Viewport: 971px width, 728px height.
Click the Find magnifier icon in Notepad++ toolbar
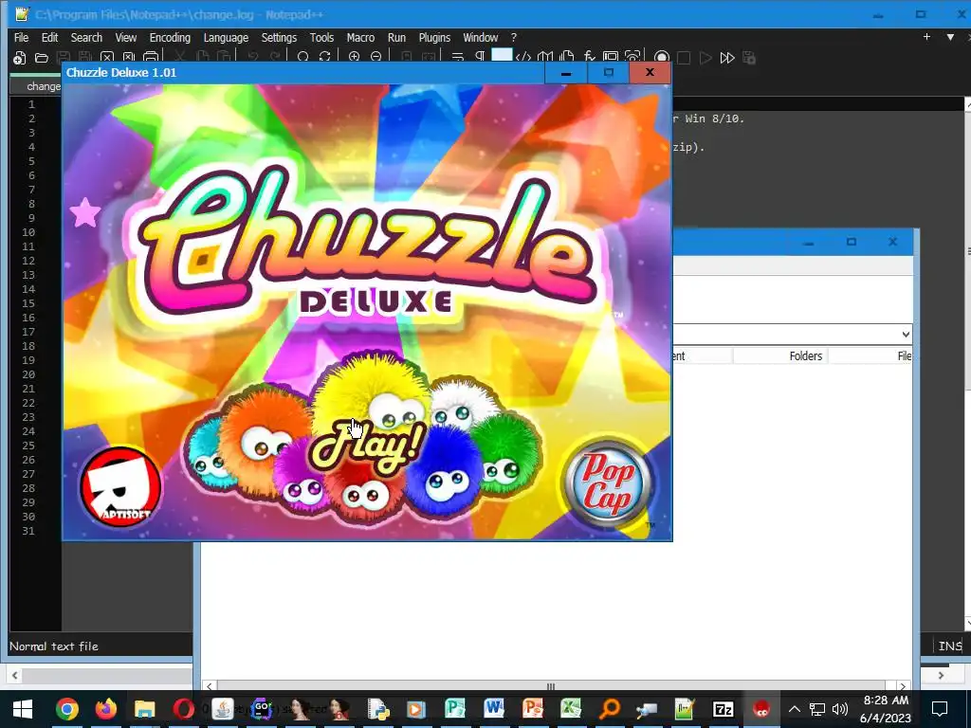[x=302, y=58]
